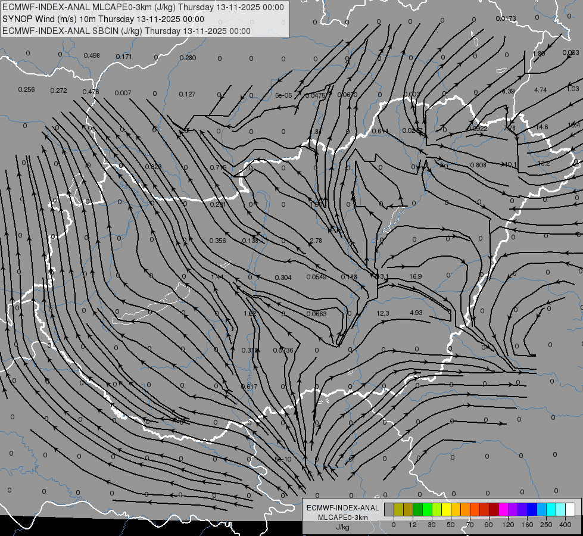
Task: Select the pure yellow legend swatch
Action: [x=447, y=510]
